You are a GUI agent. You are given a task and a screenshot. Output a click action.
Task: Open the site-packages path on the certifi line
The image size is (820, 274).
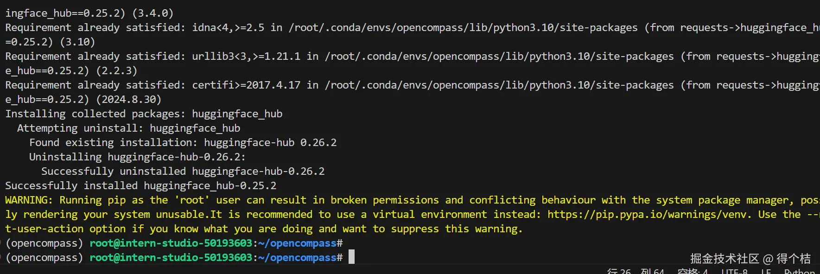pos(499,85)
